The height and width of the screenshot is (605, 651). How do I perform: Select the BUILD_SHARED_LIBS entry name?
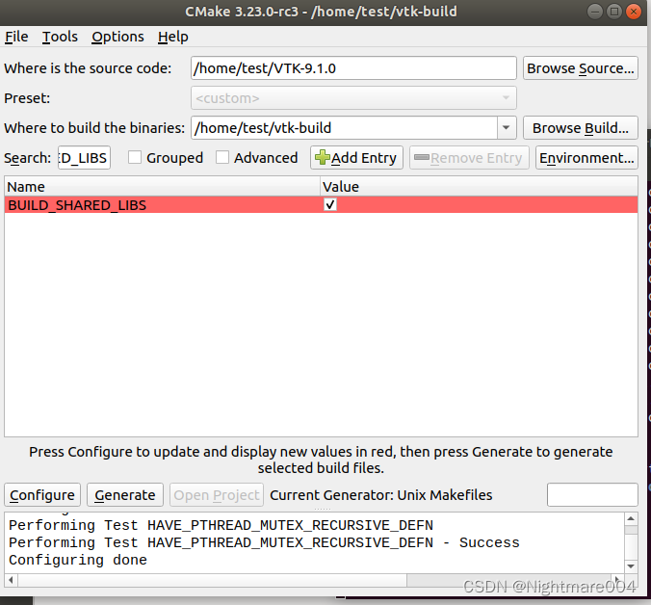[77, 205]
